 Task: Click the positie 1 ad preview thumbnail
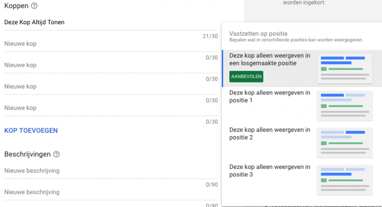tap(345, 105)
